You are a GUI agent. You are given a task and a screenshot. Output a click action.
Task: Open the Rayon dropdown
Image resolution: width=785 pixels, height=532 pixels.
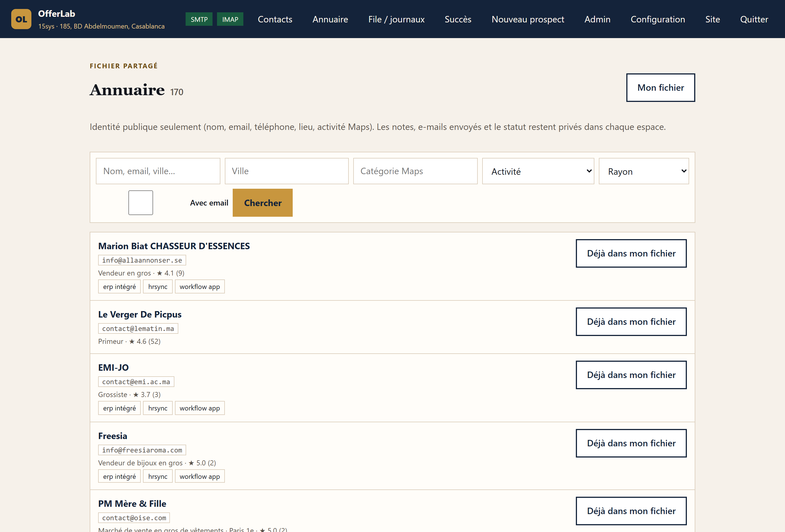(x=644, y=171)
